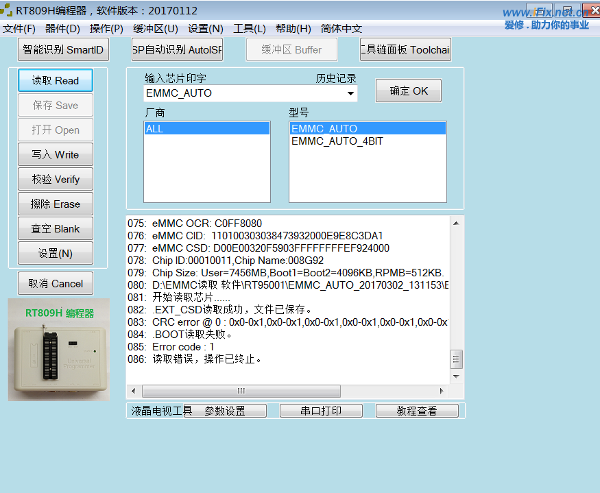Confirm chip selection with 确定 OK
The image size is (600, 493).
pyautogui.click(x=408, y=91)
